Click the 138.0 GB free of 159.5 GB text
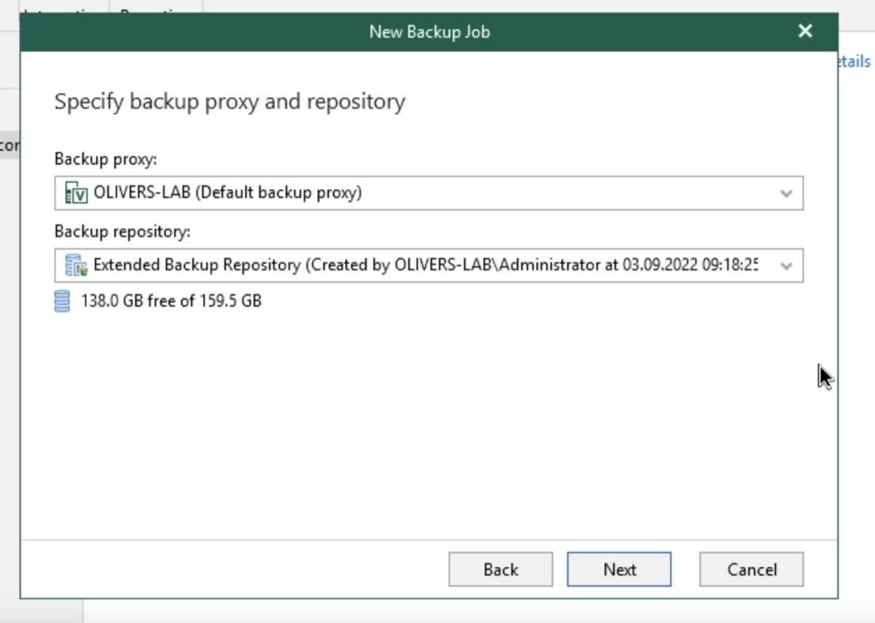Screen dimensions: 875x623 (171, 301)
